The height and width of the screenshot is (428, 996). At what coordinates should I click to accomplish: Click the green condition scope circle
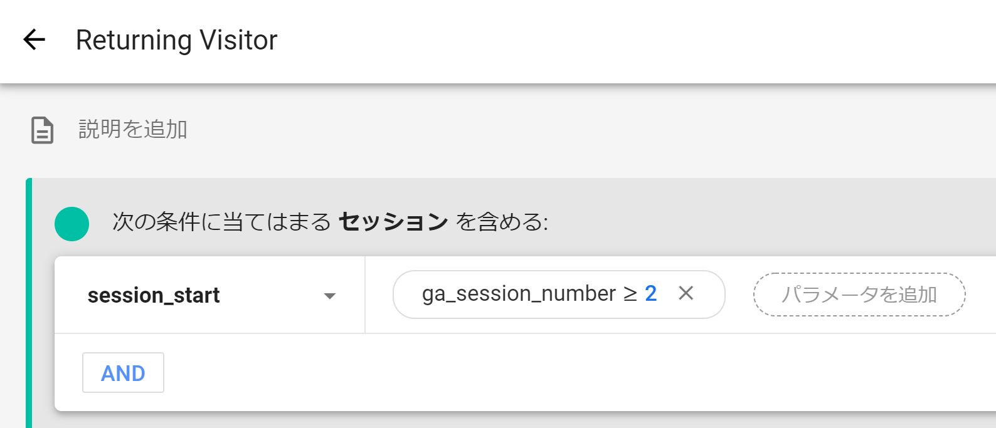click(71, 222)
